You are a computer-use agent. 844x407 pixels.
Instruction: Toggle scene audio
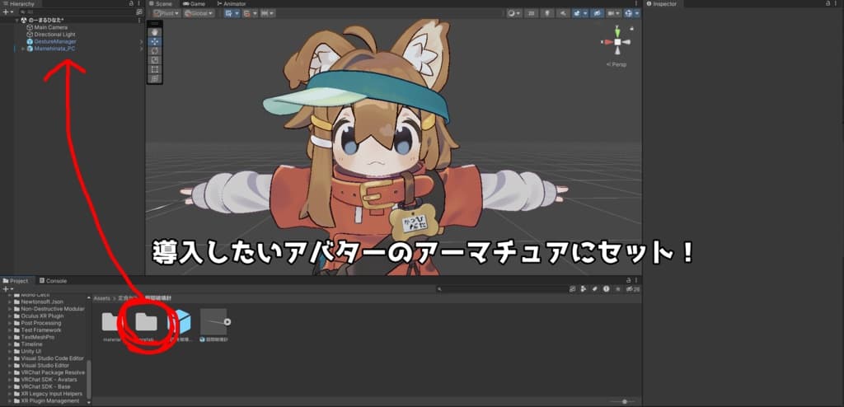pos(562,13)
